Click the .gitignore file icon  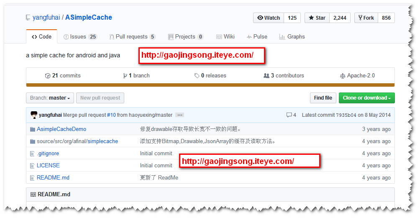coord(32,154)
